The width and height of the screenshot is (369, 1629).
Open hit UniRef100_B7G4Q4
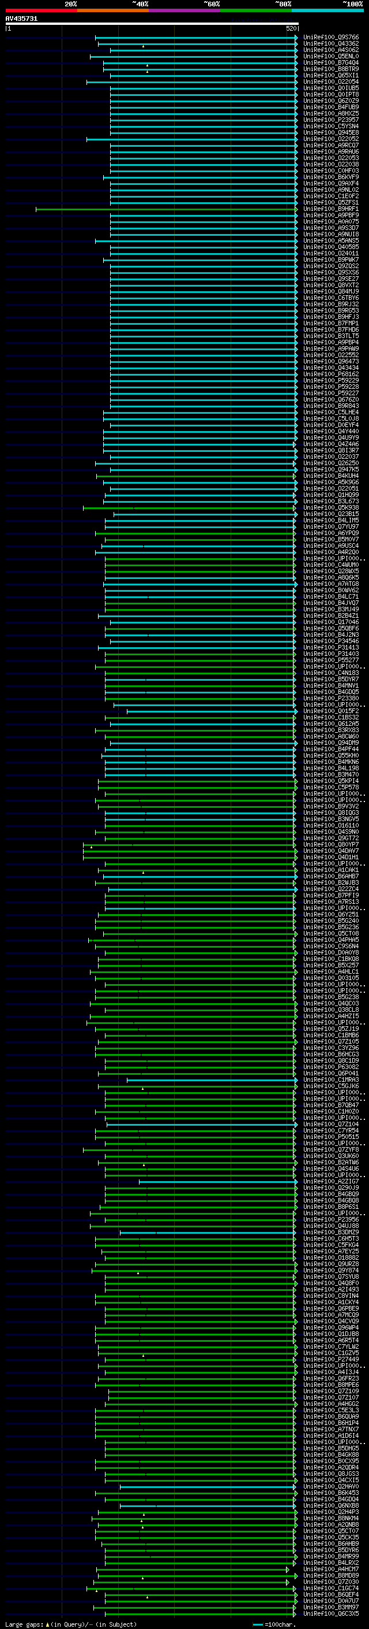tap(330, 62)
